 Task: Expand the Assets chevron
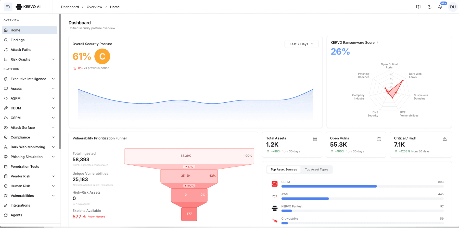coord(53,89)
